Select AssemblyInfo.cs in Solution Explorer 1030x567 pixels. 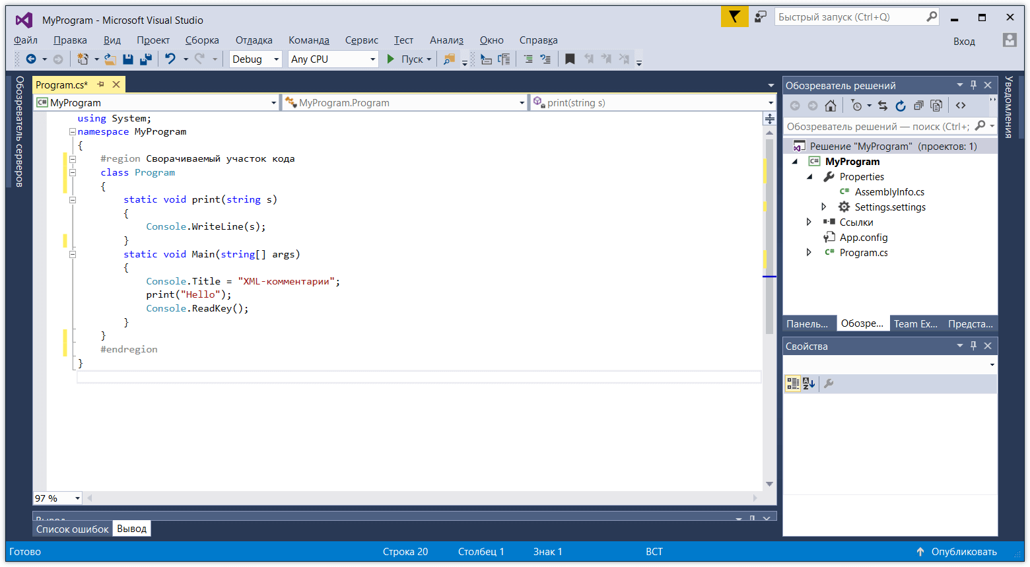[x=889, y=192]
